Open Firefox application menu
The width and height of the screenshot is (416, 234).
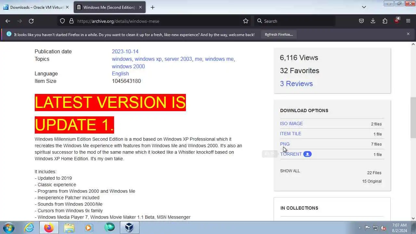pyautogui.click(x=408, y=21)
